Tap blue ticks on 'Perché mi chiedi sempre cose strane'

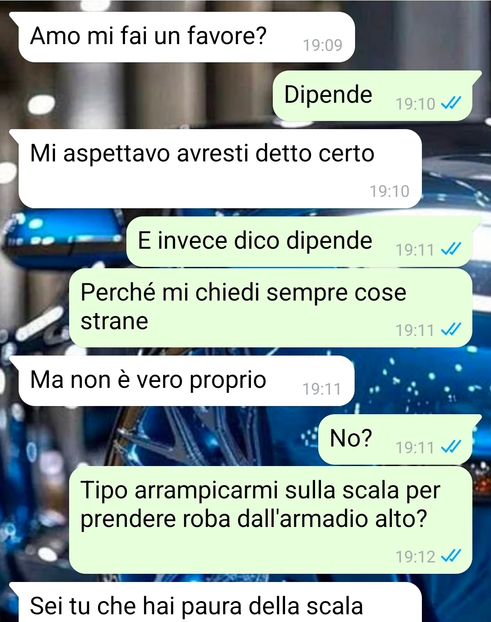tap(451, 329)
